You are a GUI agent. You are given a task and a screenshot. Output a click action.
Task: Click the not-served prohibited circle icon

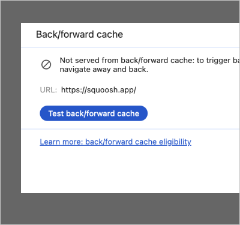[x=46, y=65]
